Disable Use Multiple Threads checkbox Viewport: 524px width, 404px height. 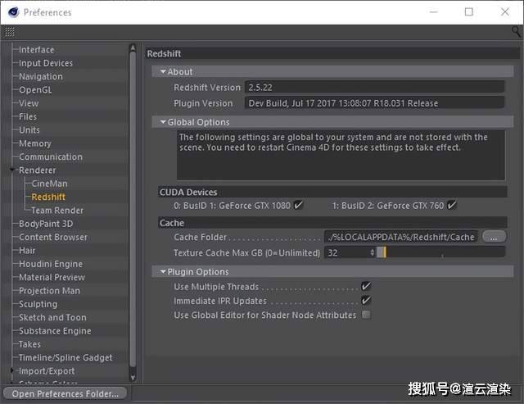tap(366, 286)
